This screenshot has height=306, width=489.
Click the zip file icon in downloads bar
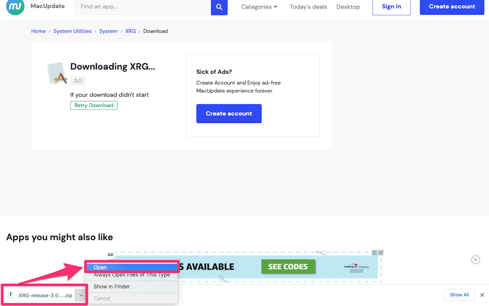coord(11,295)
